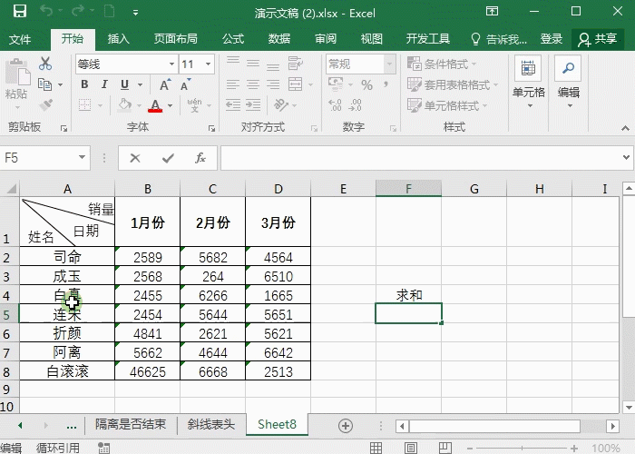The image size is (635, 454).
Task: Toggle italic formatting (I)
Action: pos(104,84)
